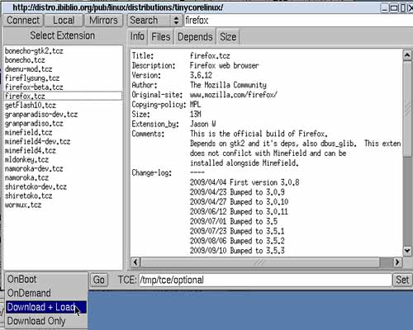The height and width of the screenshot is (330, 413).
Task: Select bonecho-gtk2.tcz in extension list
Action: (x=63, y=51)
